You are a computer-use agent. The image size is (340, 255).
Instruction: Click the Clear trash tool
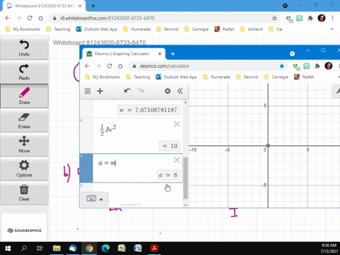tap(24, 193)
